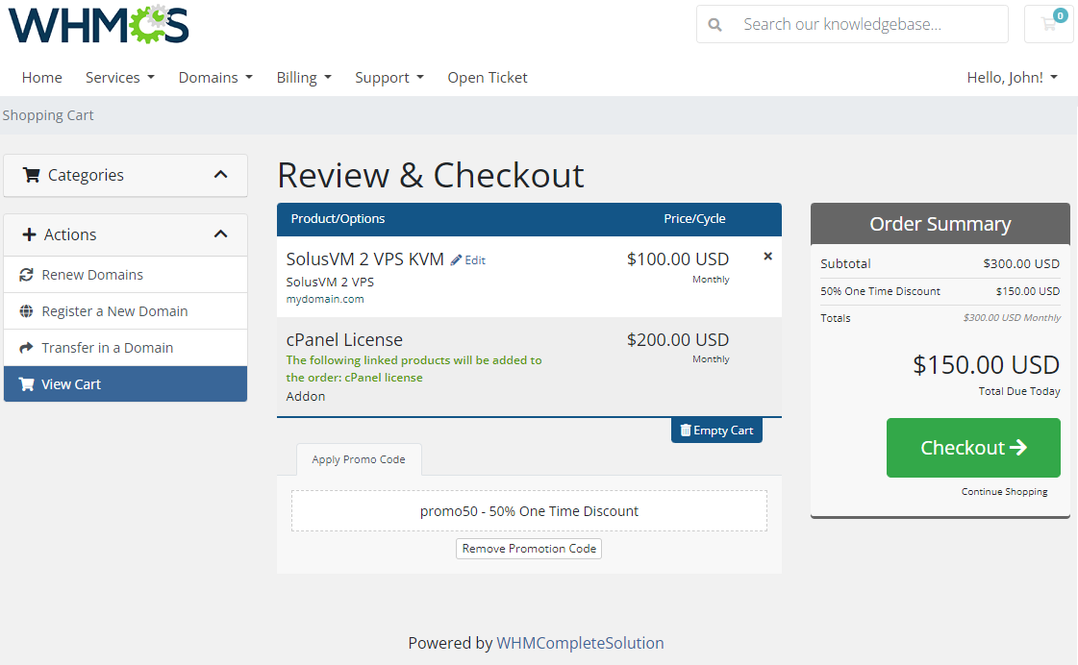Follow the Continue Shopping link
This screenshot has width=1078, height=665.
(x=1004, y=492)
